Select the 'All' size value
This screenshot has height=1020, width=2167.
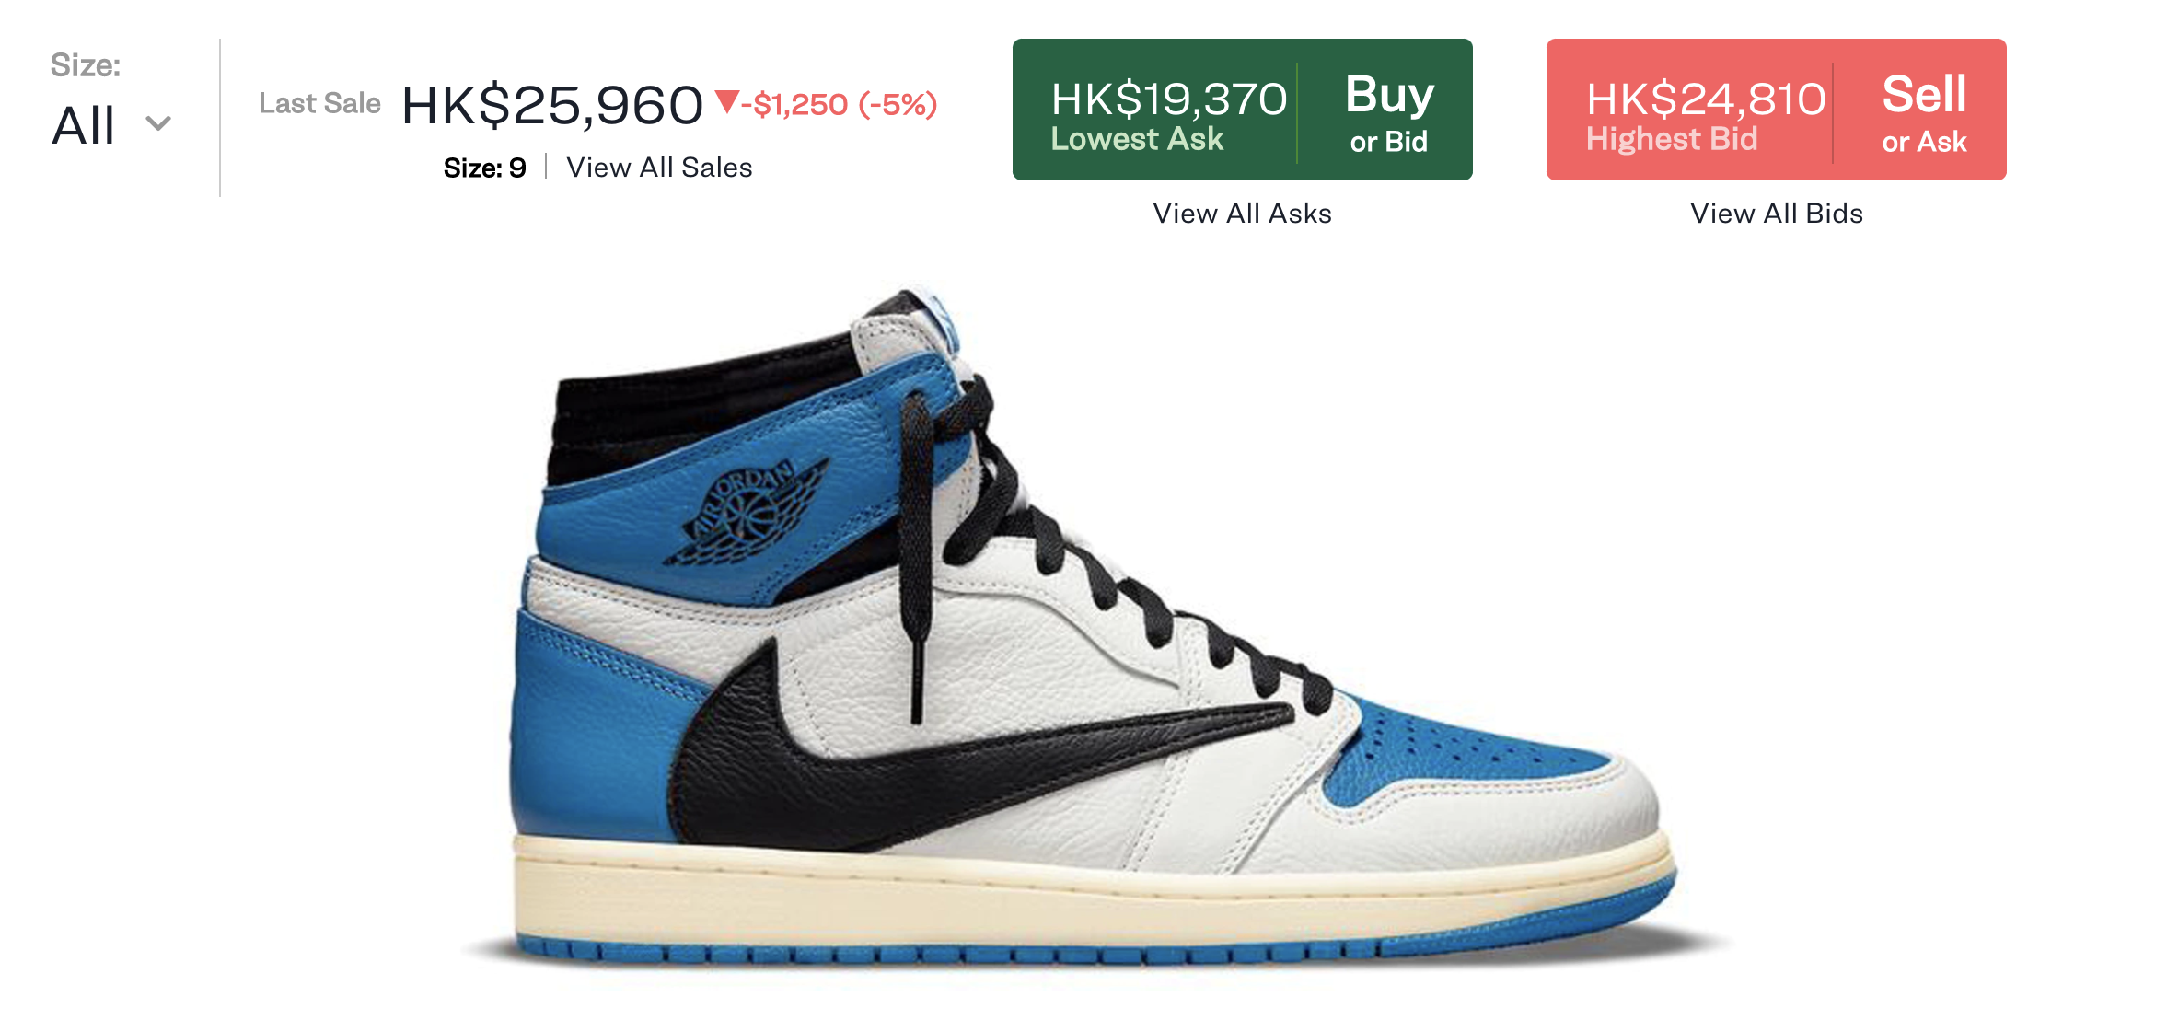click(84, 125)
